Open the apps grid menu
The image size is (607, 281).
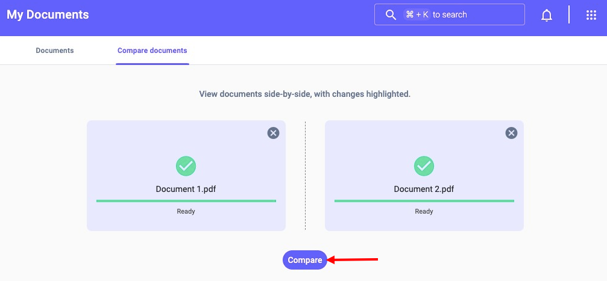click(x=591, y=16)
